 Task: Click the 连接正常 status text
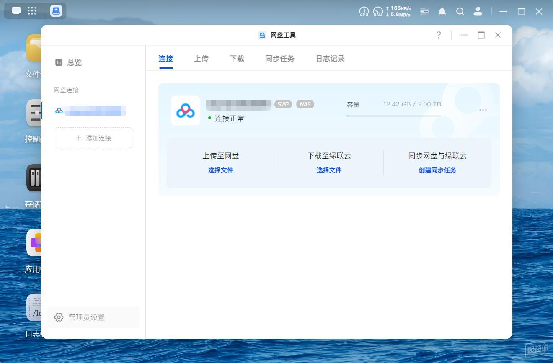(x=230, y=118)
